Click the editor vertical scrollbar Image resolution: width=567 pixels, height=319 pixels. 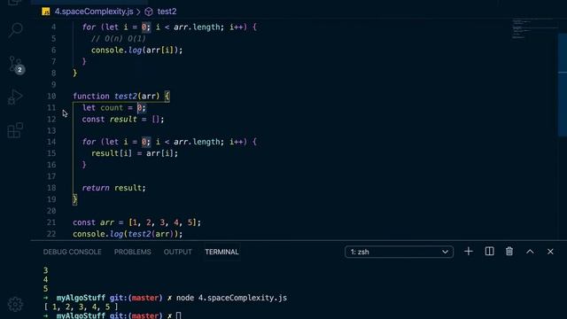point(563,85)
